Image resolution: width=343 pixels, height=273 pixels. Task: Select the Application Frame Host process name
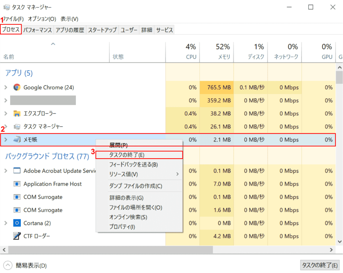[53, 184]
